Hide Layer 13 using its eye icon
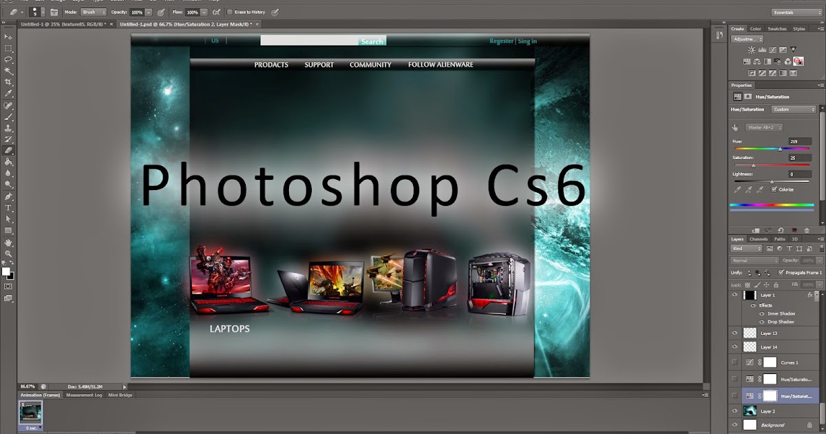 pos(735,333)
